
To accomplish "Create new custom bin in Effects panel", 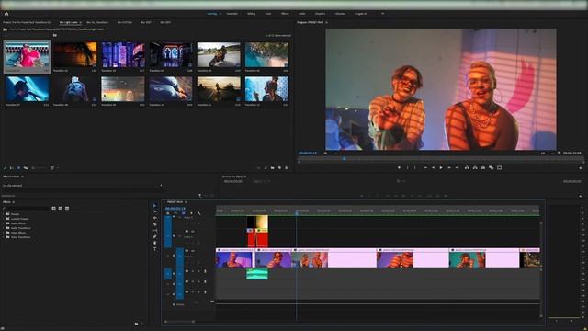I will coord(137,323).
